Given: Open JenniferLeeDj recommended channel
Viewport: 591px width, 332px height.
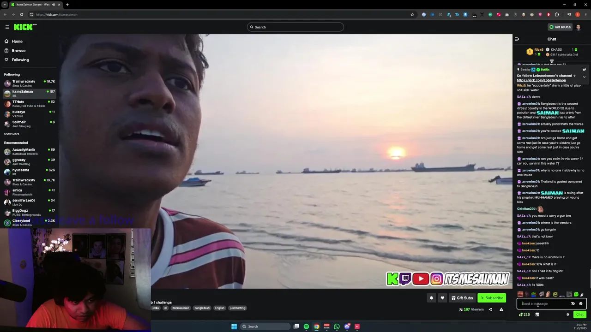Looking at the screenshot, I should (x=29, y=202).
